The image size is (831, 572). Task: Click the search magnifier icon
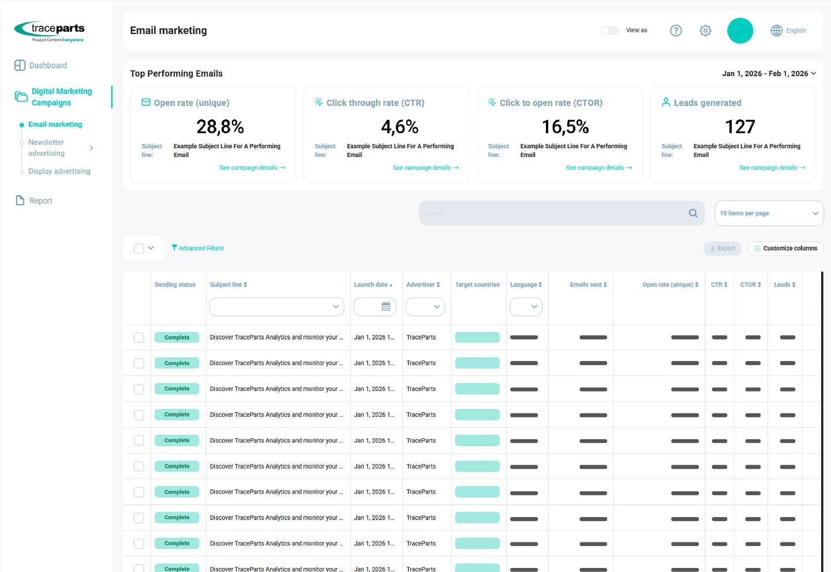pos(693,213)
